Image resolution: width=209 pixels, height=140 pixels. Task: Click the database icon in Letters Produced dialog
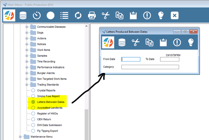122,42
